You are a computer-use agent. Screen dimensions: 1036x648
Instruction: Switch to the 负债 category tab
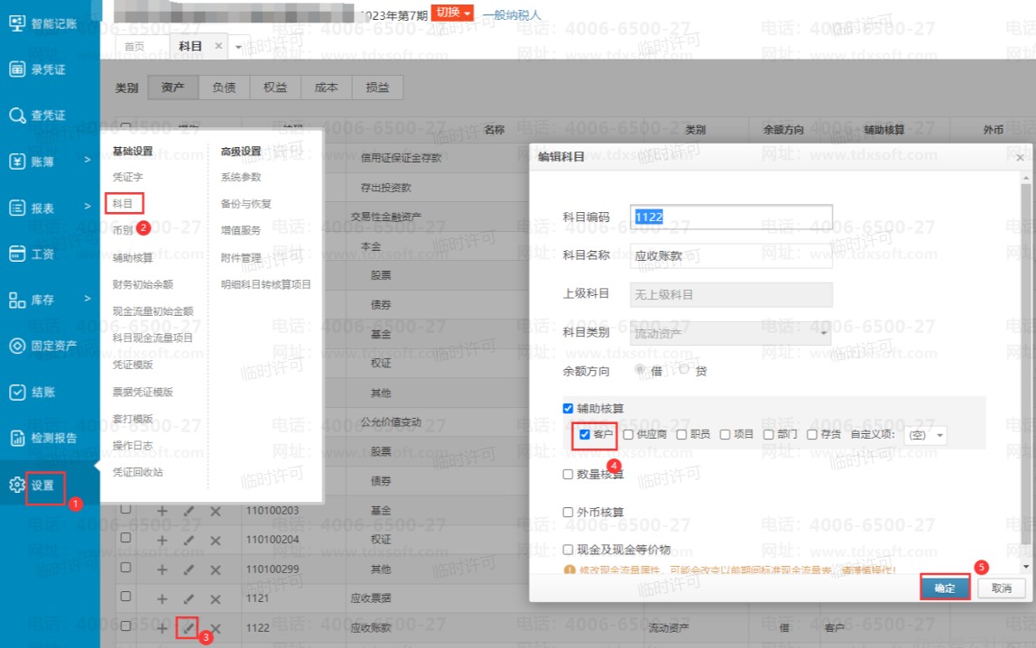pos(224,88)
